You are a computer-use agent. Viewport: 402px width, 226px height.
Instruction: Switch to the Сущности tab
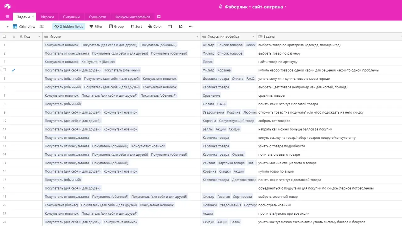98,17
